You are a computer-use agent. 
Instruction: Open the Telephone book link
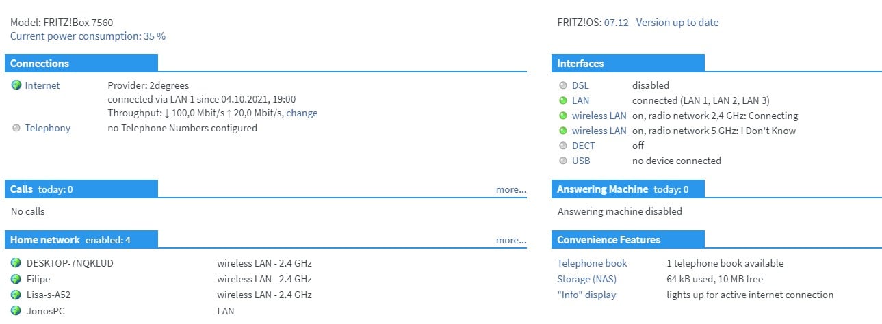pos(592,263)
